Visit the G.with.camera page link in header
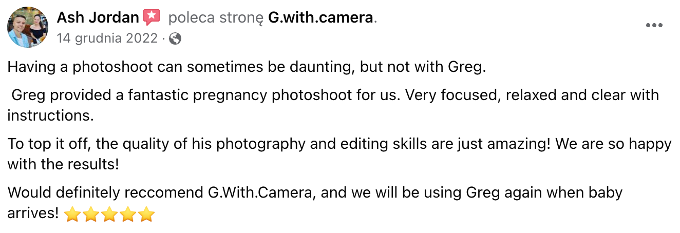The image size is (680, 233). (x=320, y=18)
